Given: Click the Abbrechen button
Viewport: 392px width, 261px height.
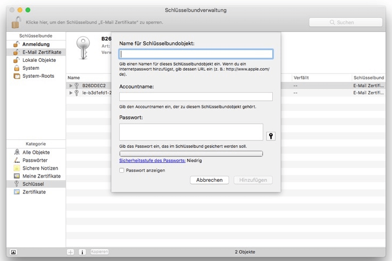Looking at the screenshot, I should (x=209, y=180).
